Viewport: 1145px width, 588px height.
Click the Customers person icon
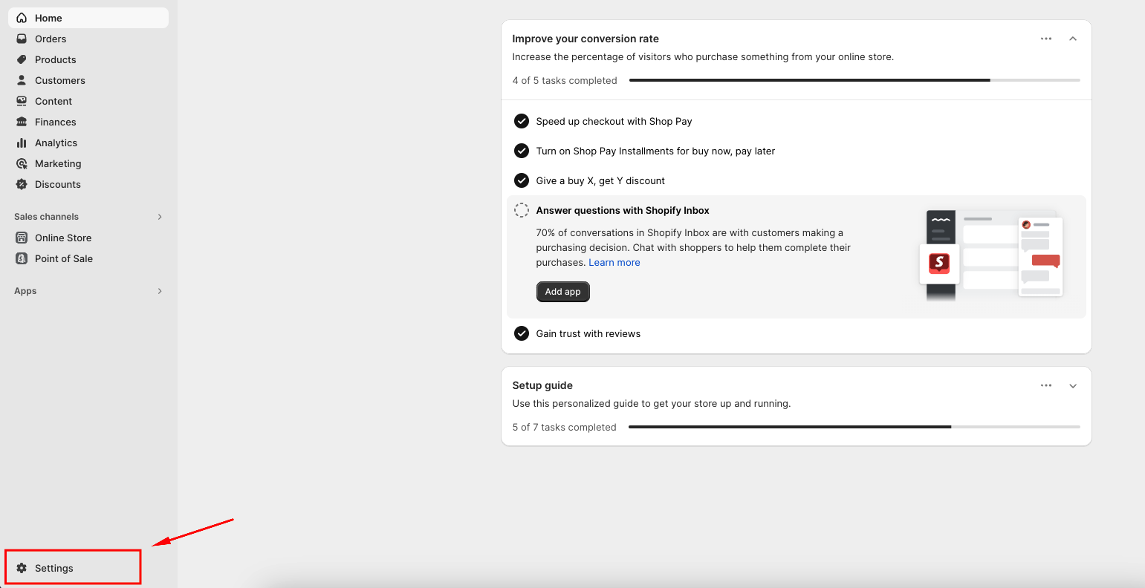pos(22,80)
